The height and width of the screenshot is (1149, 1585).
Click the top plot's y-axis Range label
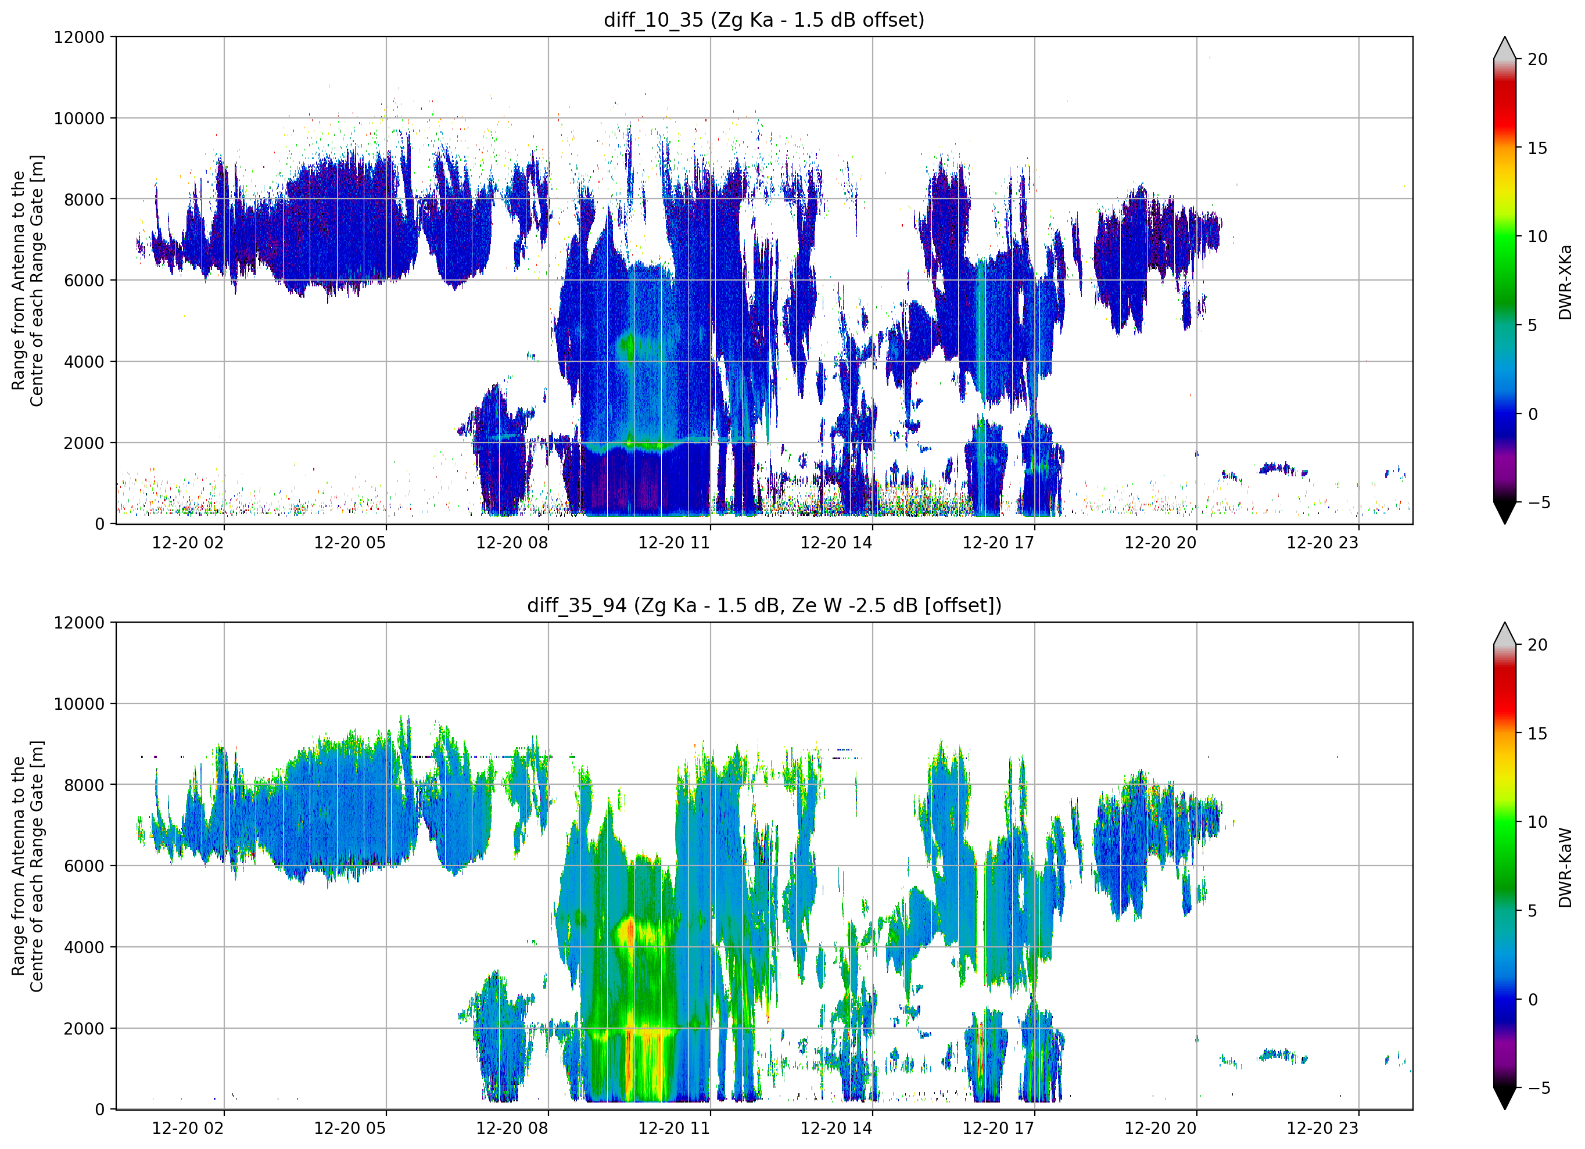pyautogui.click(x=27, y=280)
